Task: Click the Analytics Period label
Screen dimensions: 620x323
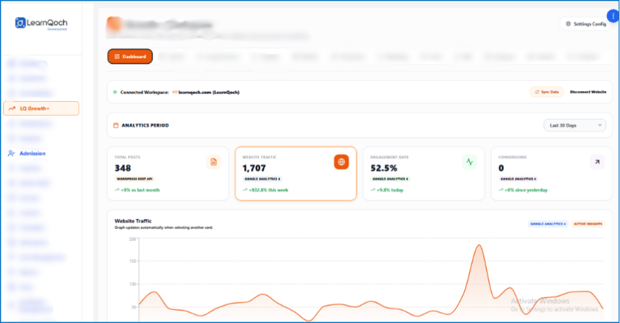Action: pos(145,125)
